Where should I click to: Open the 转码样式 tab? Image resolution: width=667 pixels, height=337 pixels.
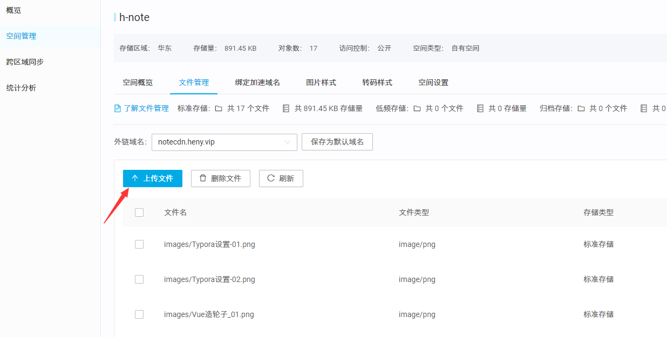(x=377, y=82)
